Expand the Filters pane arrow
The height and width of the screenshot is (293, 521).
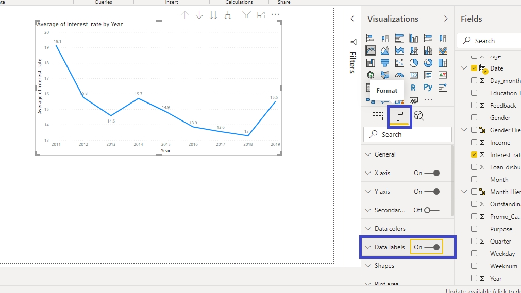point(352,19)
